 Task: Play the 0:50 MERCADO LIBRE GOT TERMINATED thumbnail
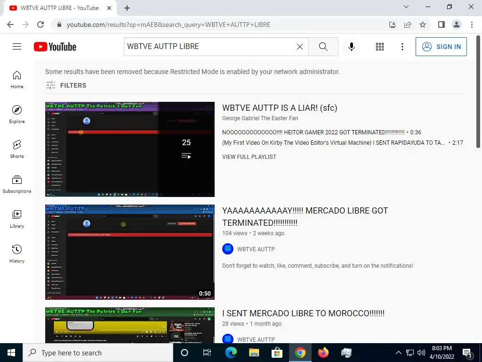(x=130, y=252)
